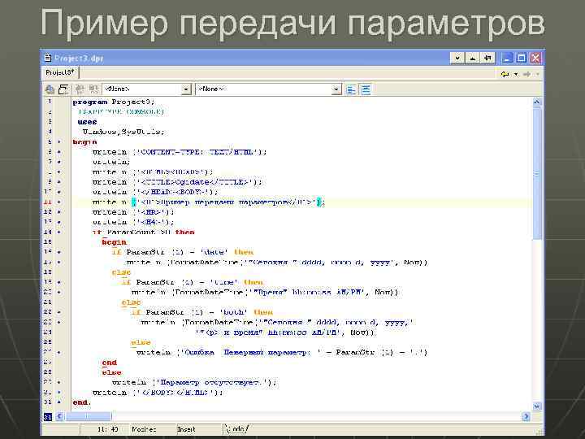Toggle breakpoint dot on 'both' ParamStr line
Screen dimensions: 585x439
tap(59, 312)
